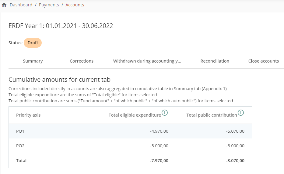Switch to the Reconciliation tab
This screenshot has width=284, height=174.
click(x=215, y=61)
